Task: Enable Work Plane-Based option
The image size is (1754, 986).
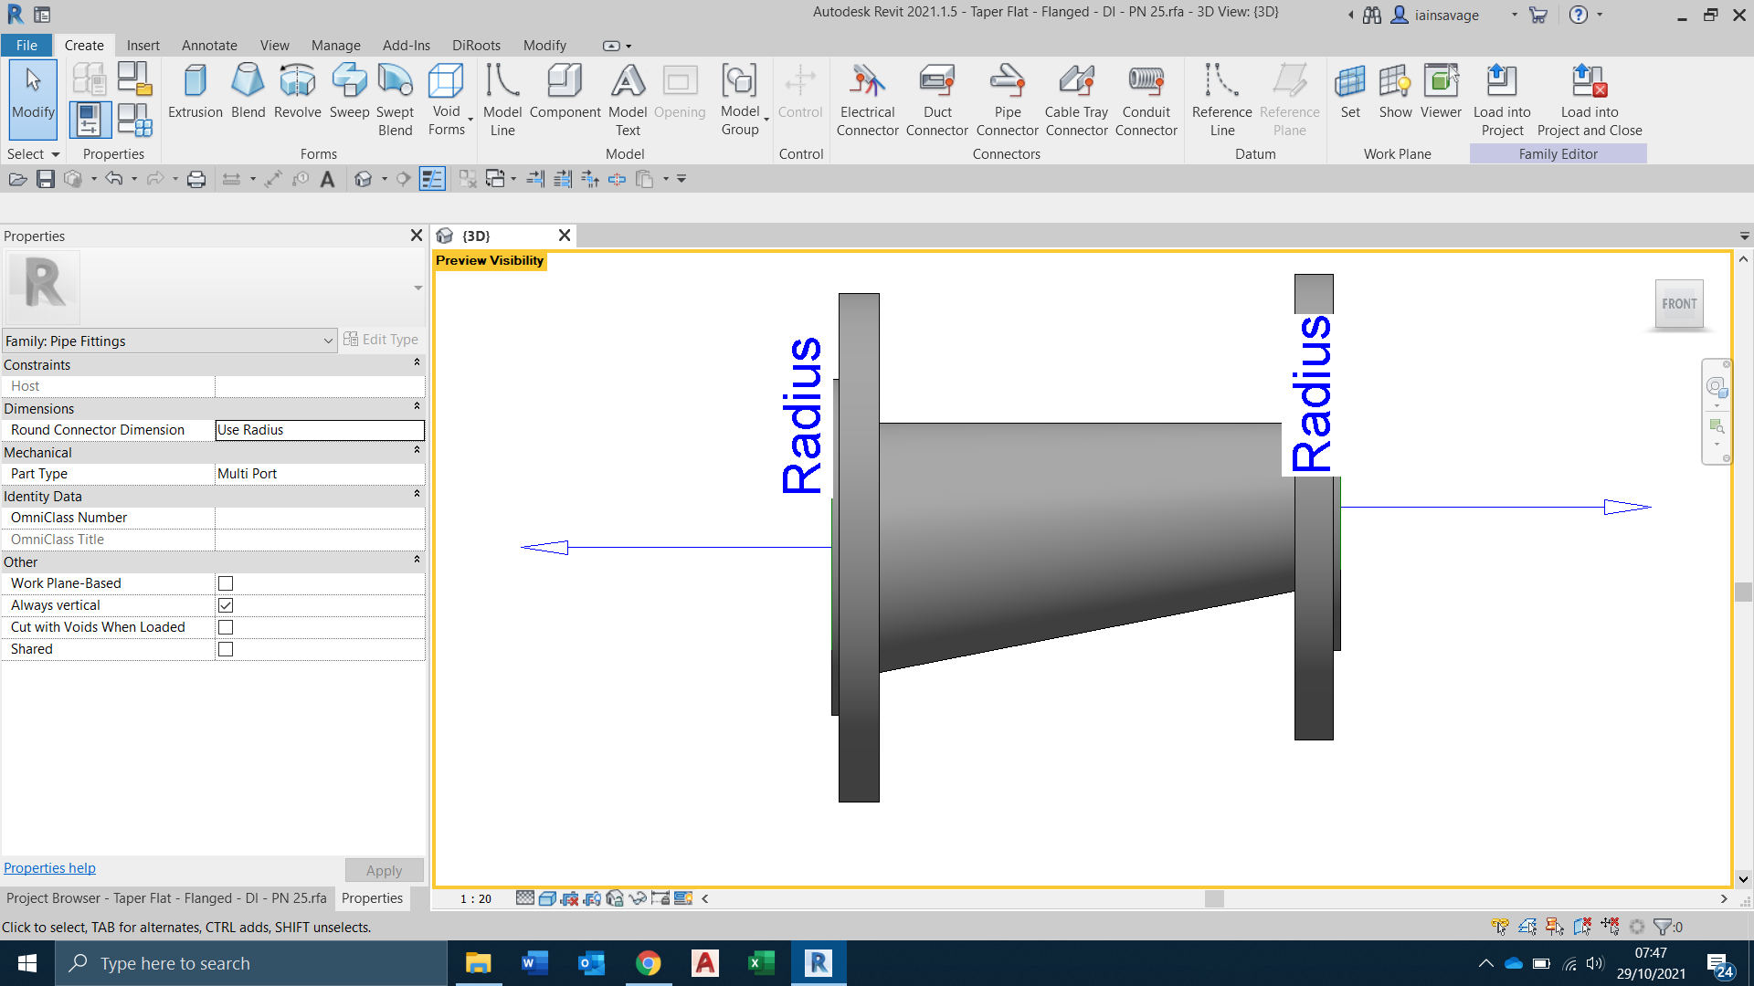Action: click(226, 583)
